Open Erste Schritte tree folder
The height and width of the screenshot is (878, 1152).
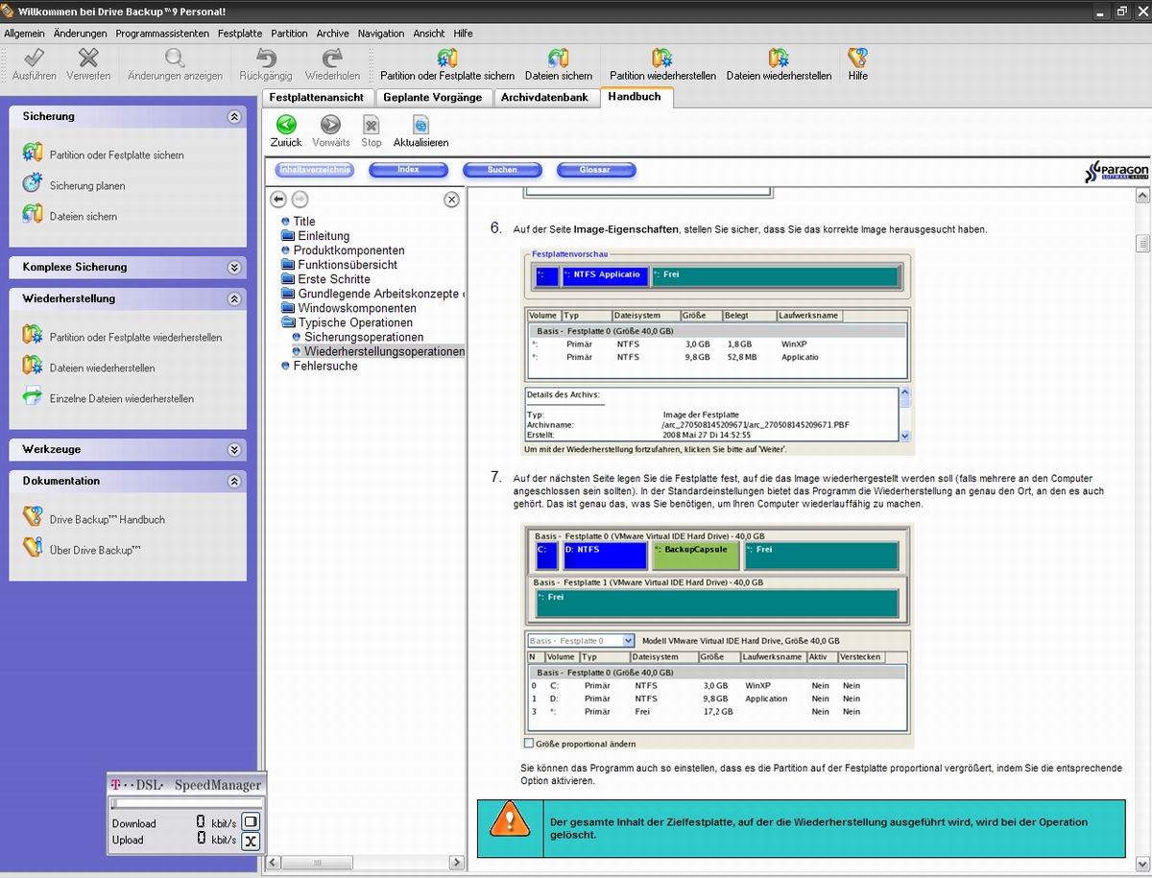(x=334, y=278)
